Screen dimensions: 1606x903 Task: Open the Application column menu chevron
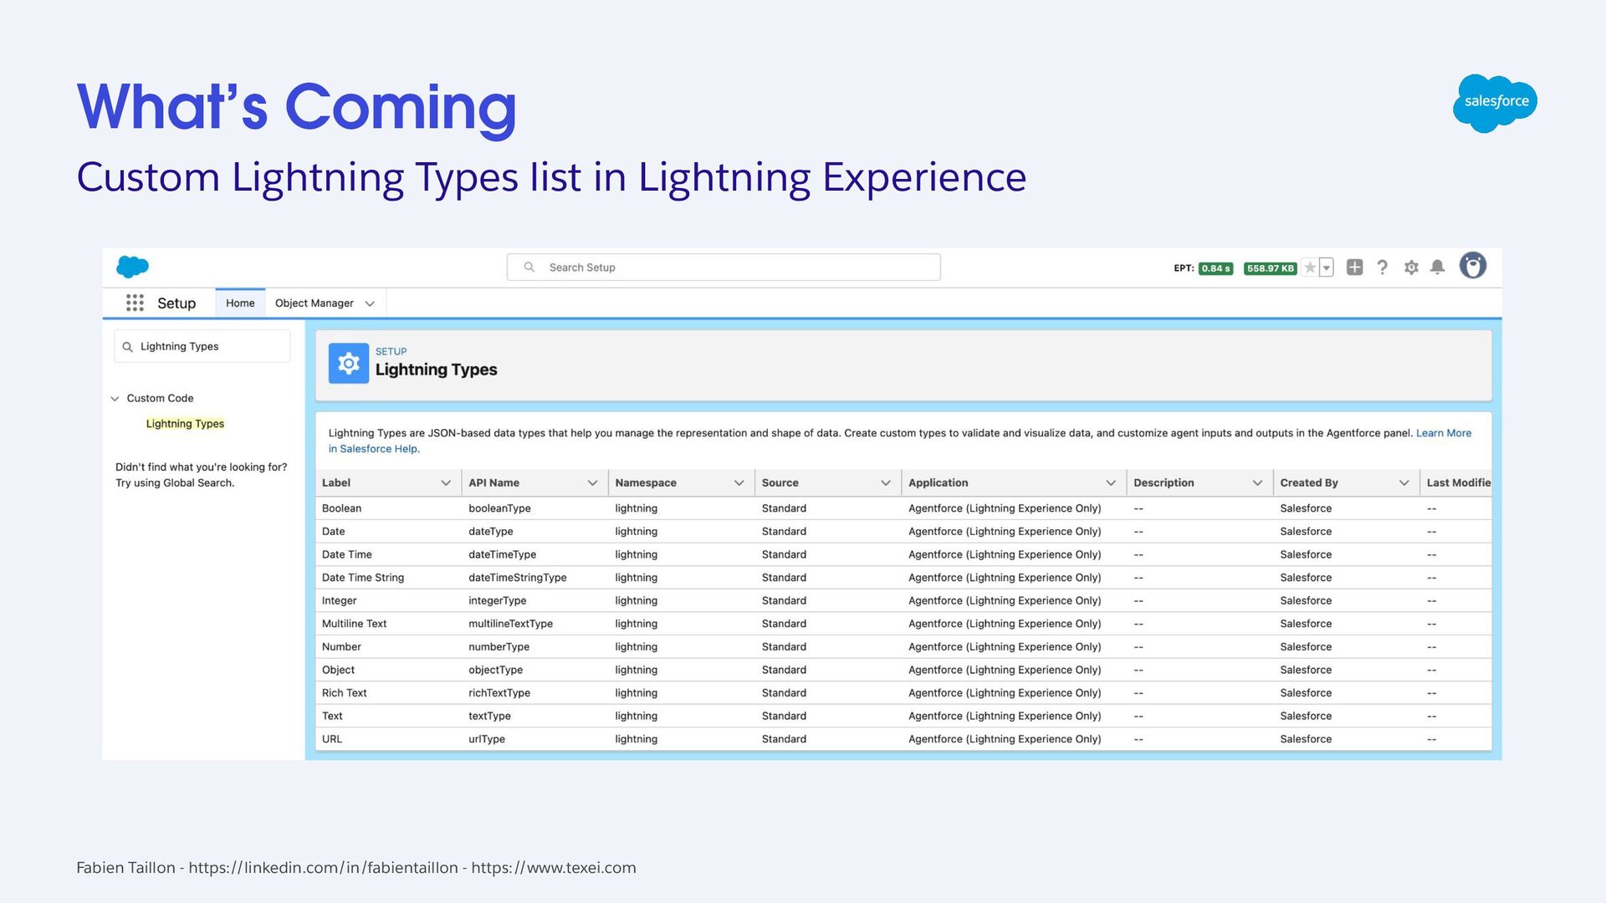1111,483
